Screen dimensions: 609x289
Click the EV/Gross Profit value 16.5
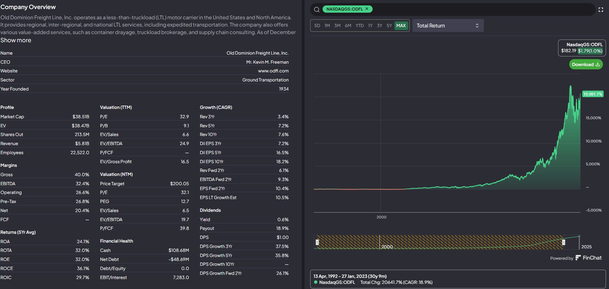coord(185,162)
